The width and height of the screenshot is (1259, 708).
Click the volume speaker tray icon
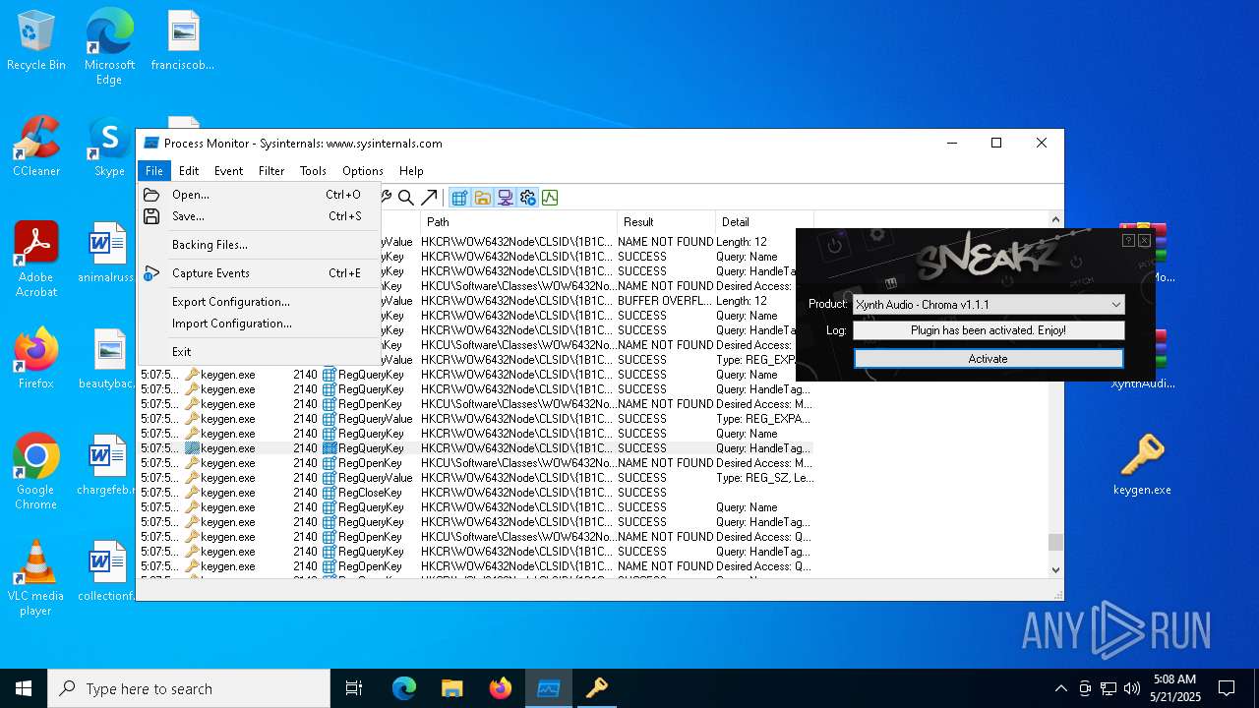coord(1131,688)
